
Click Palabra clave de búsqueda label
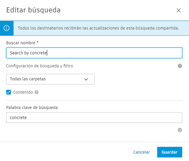32,107
